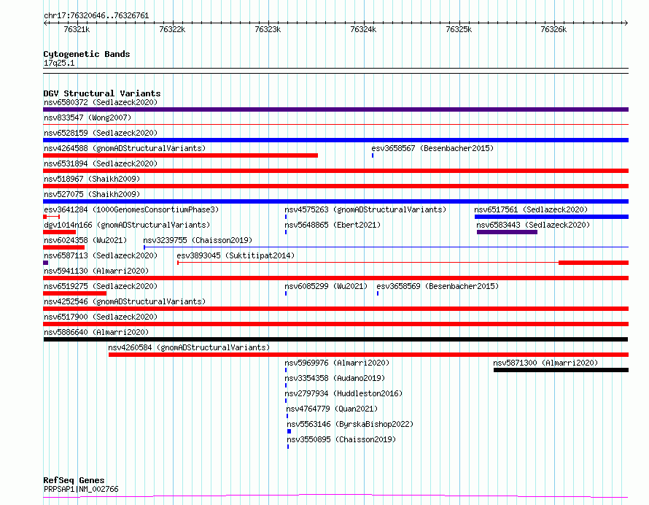649x505 pixels.
Task: Click the nsv6580372 (Sedlazeck2020) variant label
Action: coord(101,102)
